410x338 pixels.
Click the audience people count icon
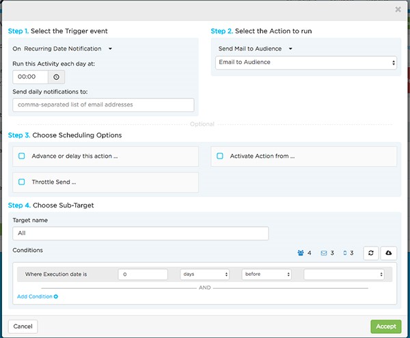[x=301, y=253]
